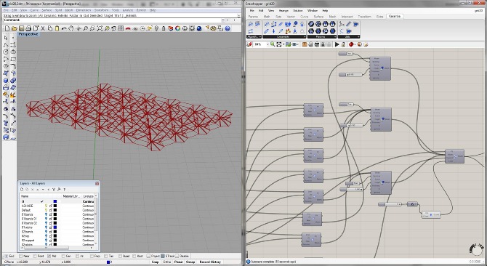Toggle the Point osnap checkbox
This screenshot has height=266, width=487.
tap(34, 256)
